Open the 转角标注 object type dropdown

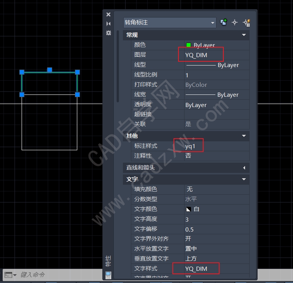click(x=170, y=22)
